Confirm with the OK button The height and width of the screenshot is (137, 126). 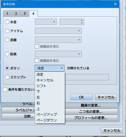pyautogui.click(x=82, y=97)
